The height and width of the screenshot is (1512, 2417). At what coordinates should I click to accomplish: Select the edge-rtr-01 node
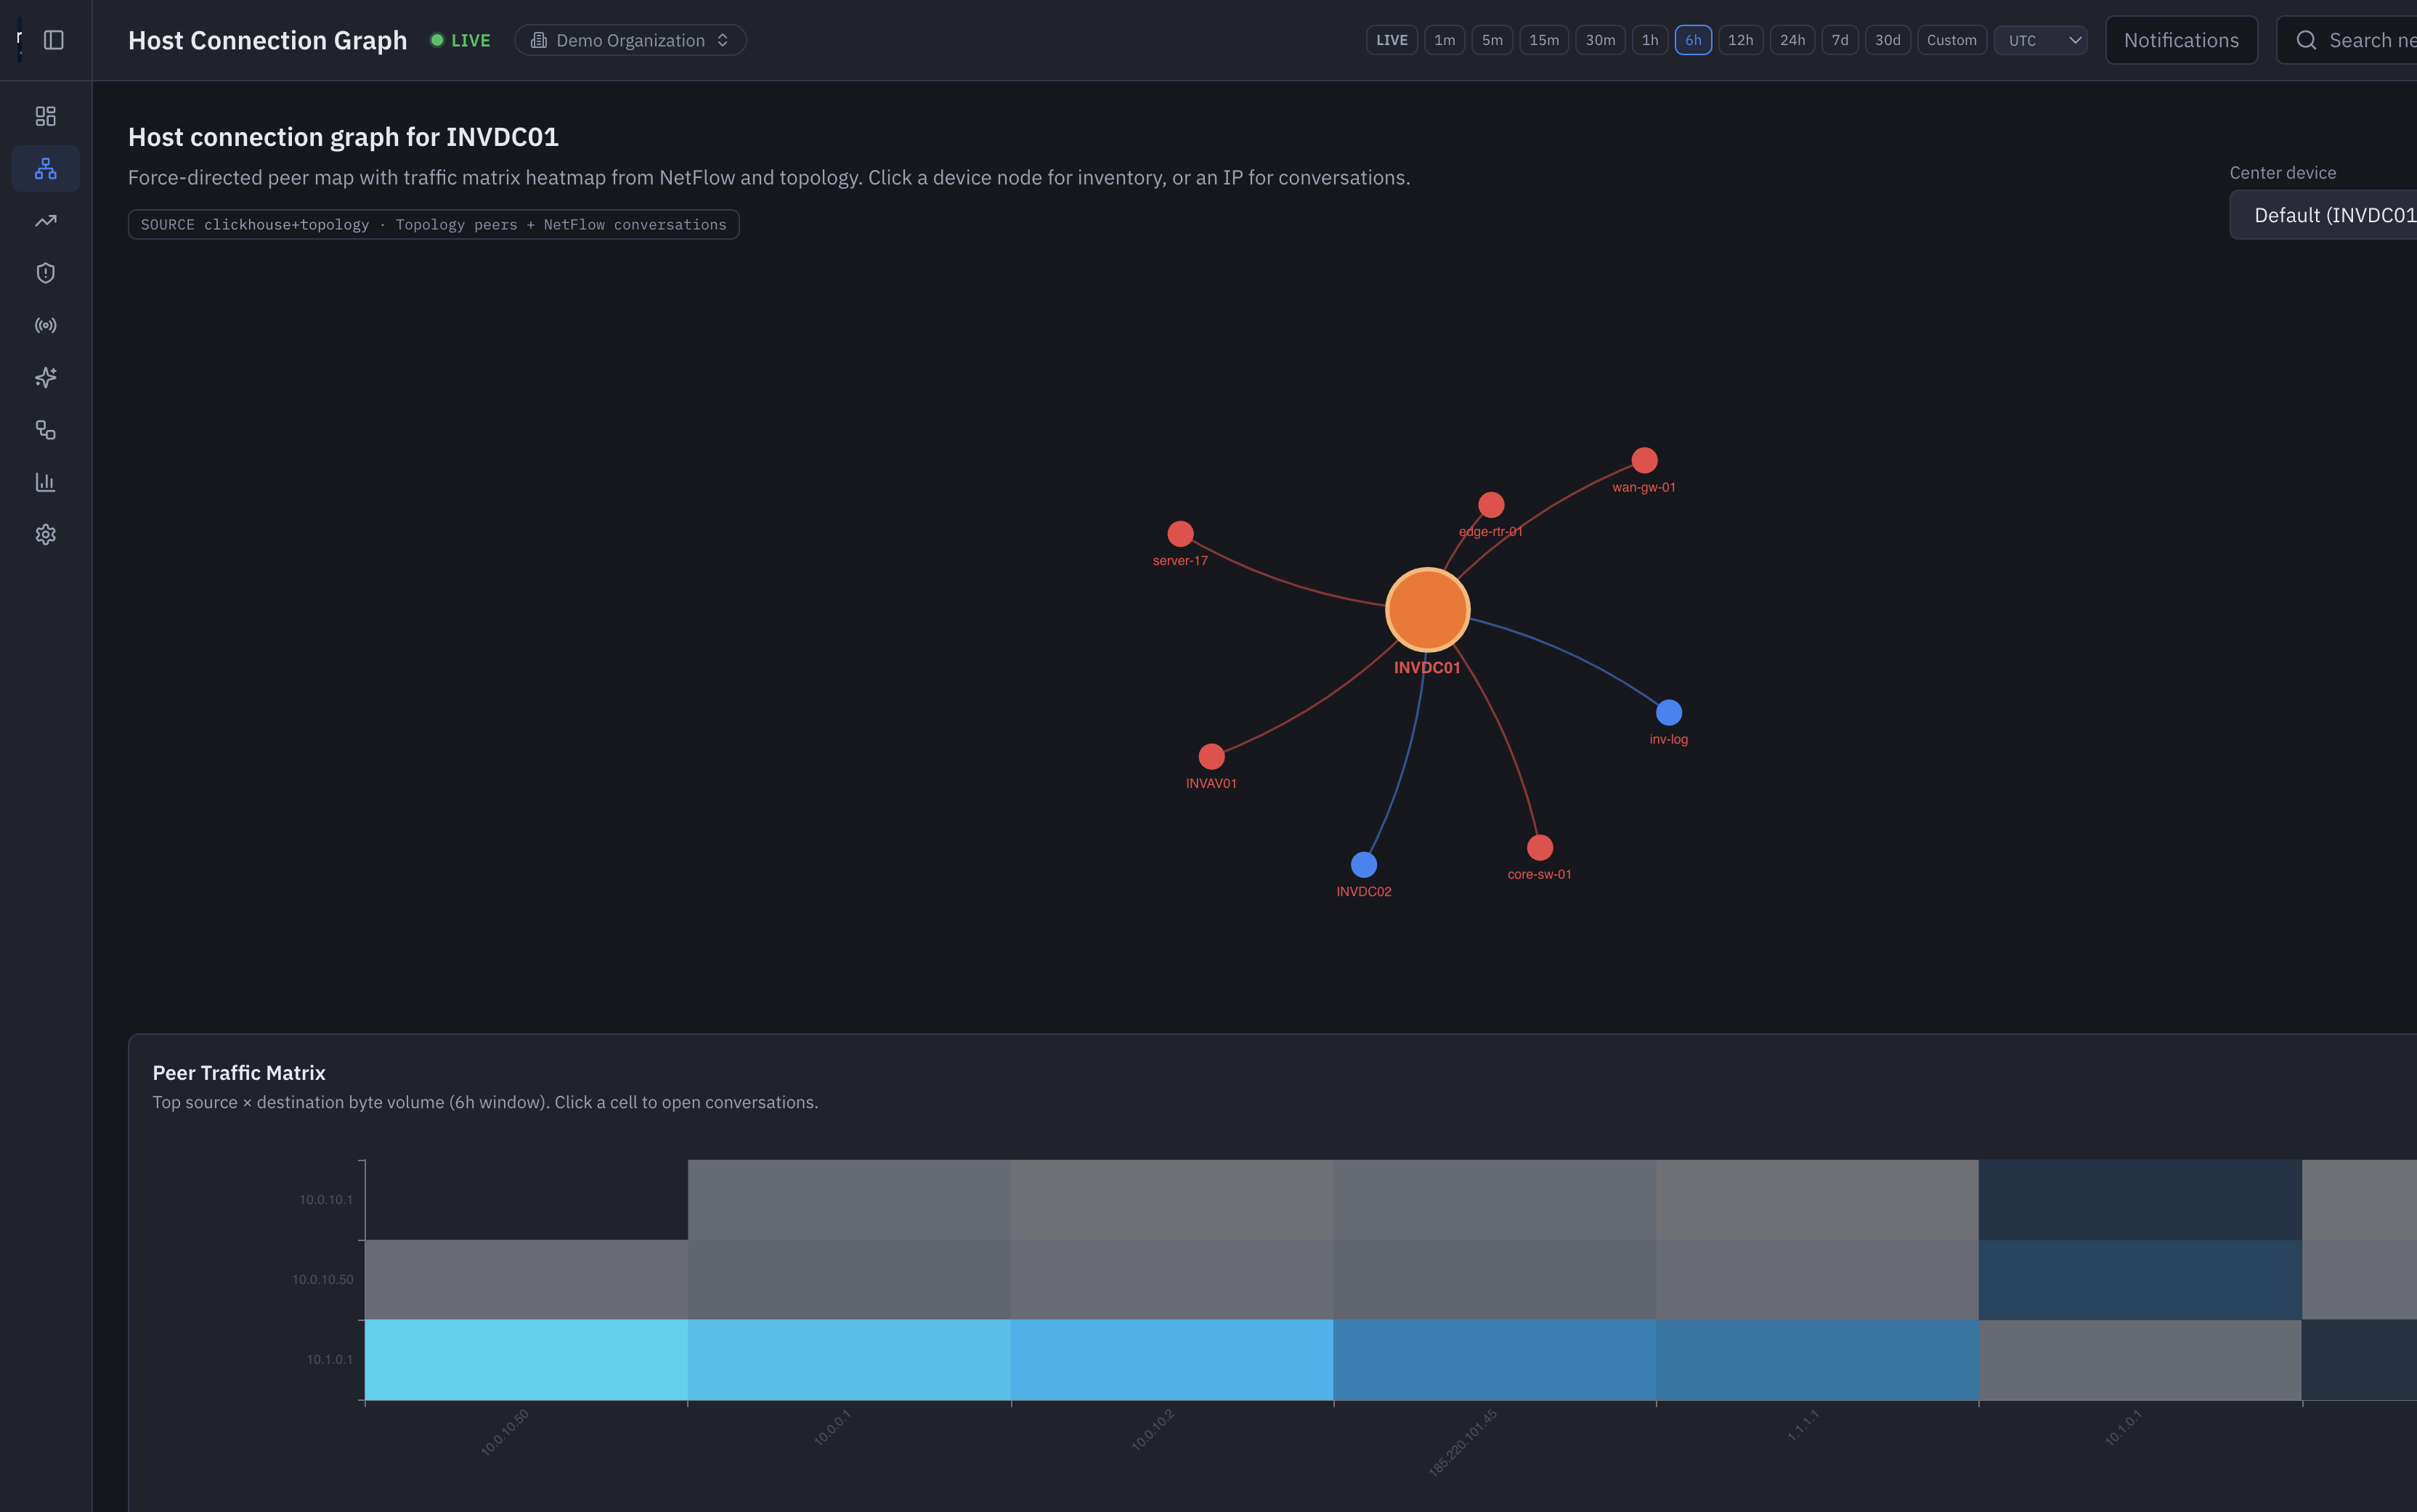(x=1491, y=505)
